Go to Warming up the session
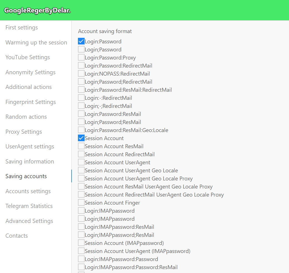Screen dimensions: 289x273 click(x=36, y=43)
